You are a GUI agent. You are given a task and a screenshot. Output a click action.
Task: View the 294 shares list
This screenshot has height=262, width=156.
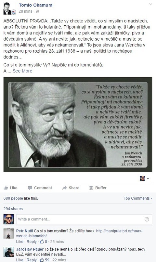[13, 209]
